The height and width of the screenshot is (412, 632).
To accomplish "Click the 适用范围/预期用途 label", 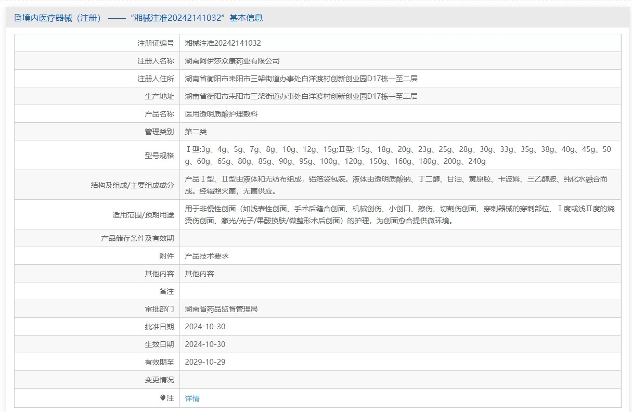I will (143, 214).
